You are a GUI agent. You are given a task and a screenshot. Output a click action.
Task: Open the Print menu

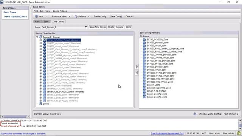36,11
